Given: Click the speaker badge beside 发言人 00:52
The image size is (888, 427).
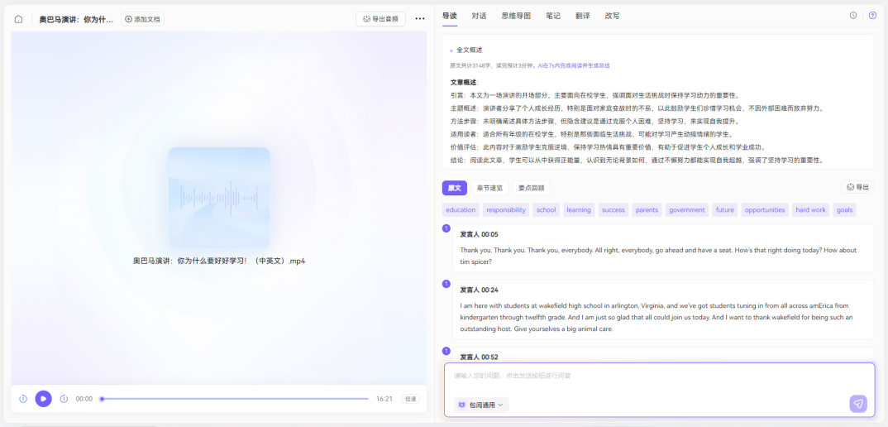Looking at the screenshot, I should pos(446,351).
